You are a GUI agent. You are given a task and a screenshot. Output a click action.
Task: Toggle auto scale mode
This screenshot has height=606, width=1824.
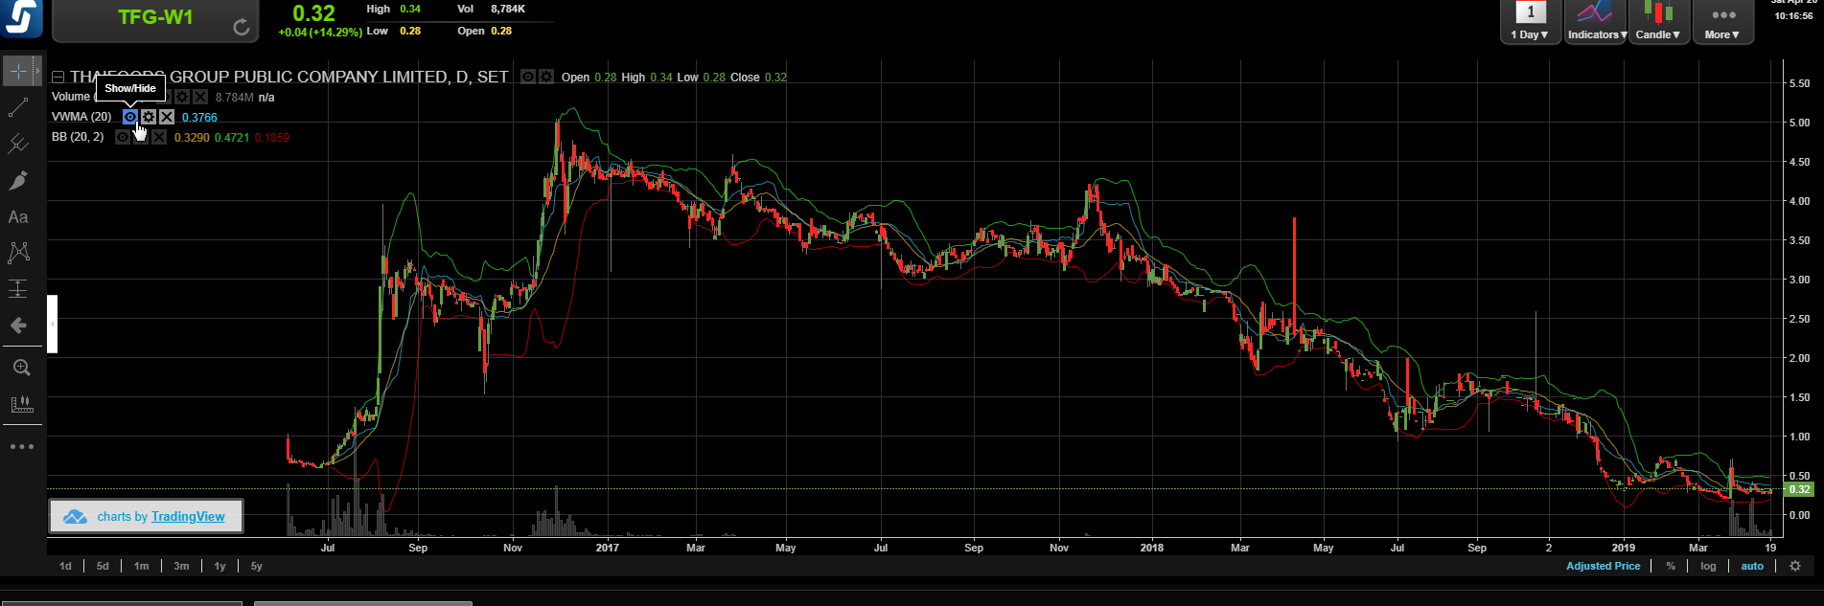(1752, 566)
